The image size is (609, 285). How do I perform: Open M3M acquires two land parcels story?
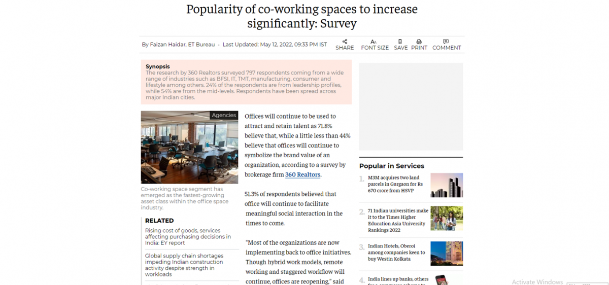coord(394,184)
